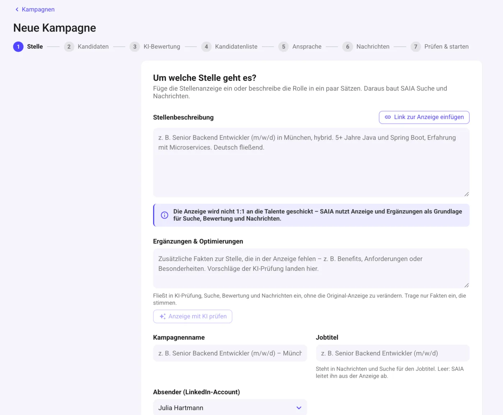
Task: Go to step 2 Kandidaten
Action: click(x=86, y=47)
